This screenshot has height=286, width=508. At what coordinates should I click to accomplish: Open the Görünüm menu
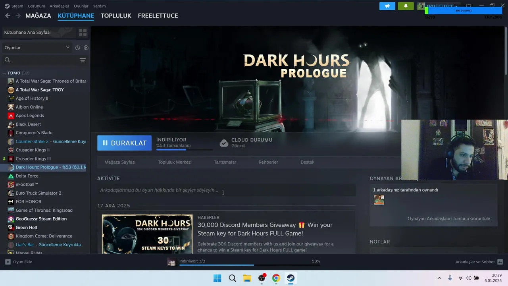point(36,6)
